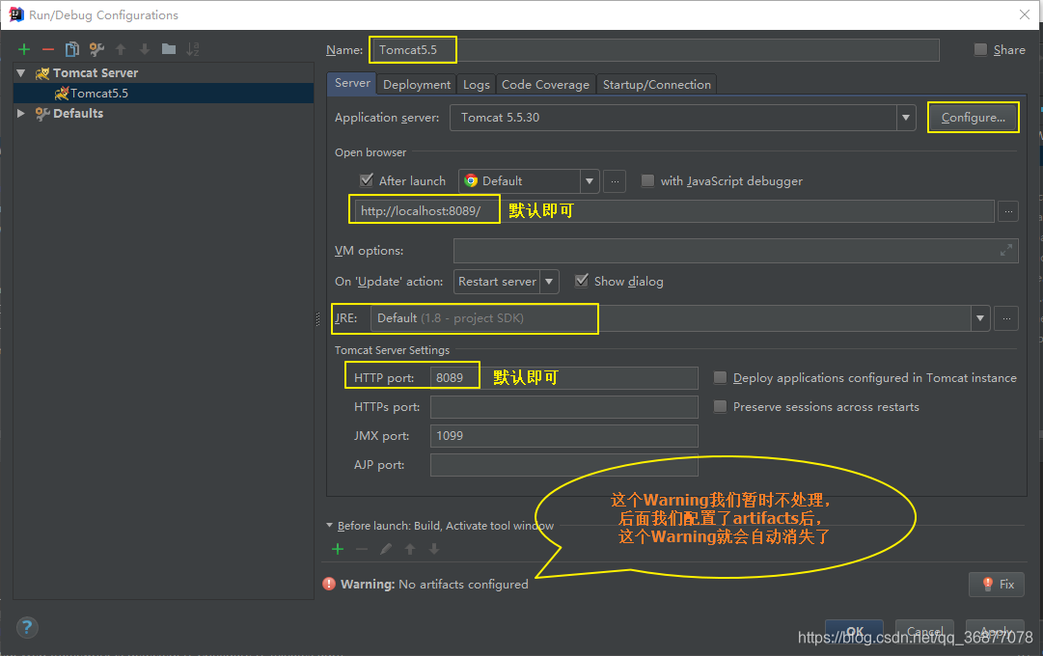Click the Fix button
The image size is (1043, 656).
click(x=997, y=585)
